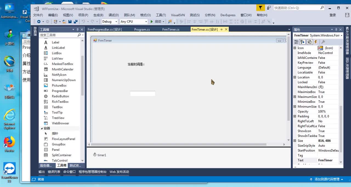This screenshot has height=187, width=351.
Task: Click the search magnifier in the toolbox search
Action: pos(79,35)
